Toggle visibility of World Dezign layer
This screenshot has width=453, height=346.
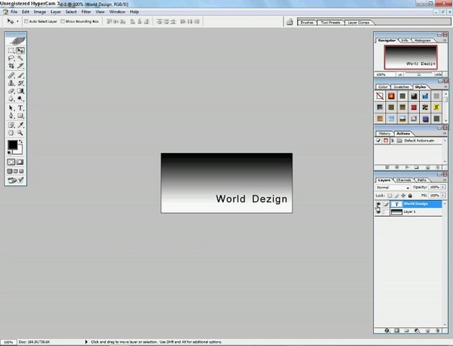tap(378, 204)
